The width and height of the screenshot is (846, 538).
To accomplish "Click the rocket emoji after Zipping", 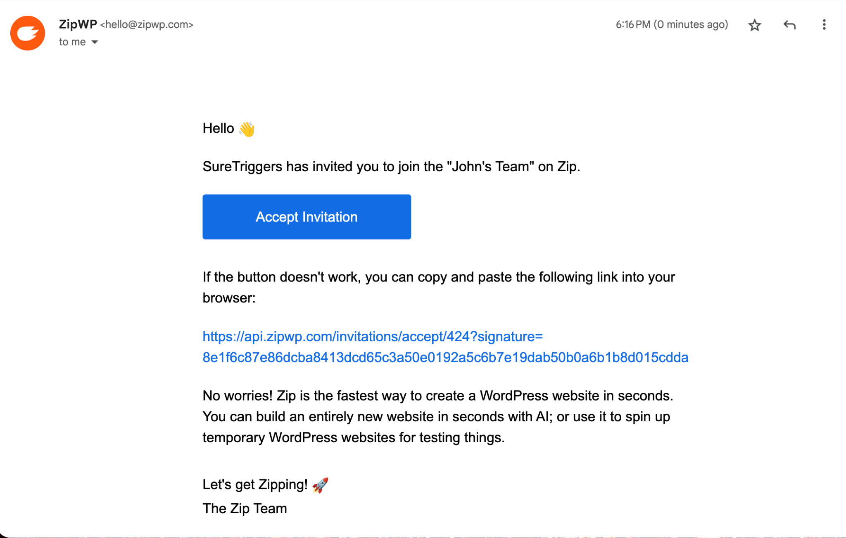I will (x=320, y=485).
